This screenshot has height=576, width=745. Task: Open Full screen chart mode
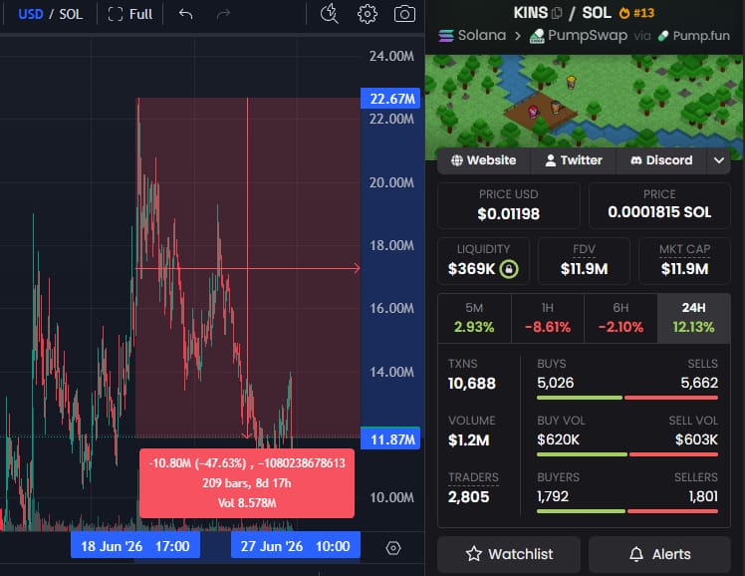click(x=130, y=14)
